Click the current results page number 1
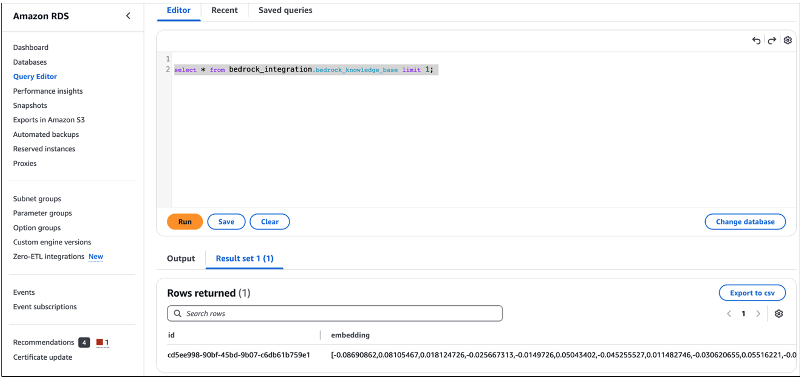Viewport: 803px width, 380px height. 743,314
